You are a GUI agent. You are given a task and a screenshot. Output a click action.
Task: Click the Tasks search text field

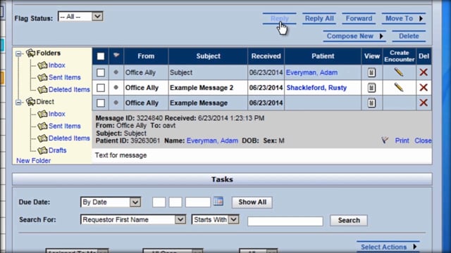pos(285,221)
